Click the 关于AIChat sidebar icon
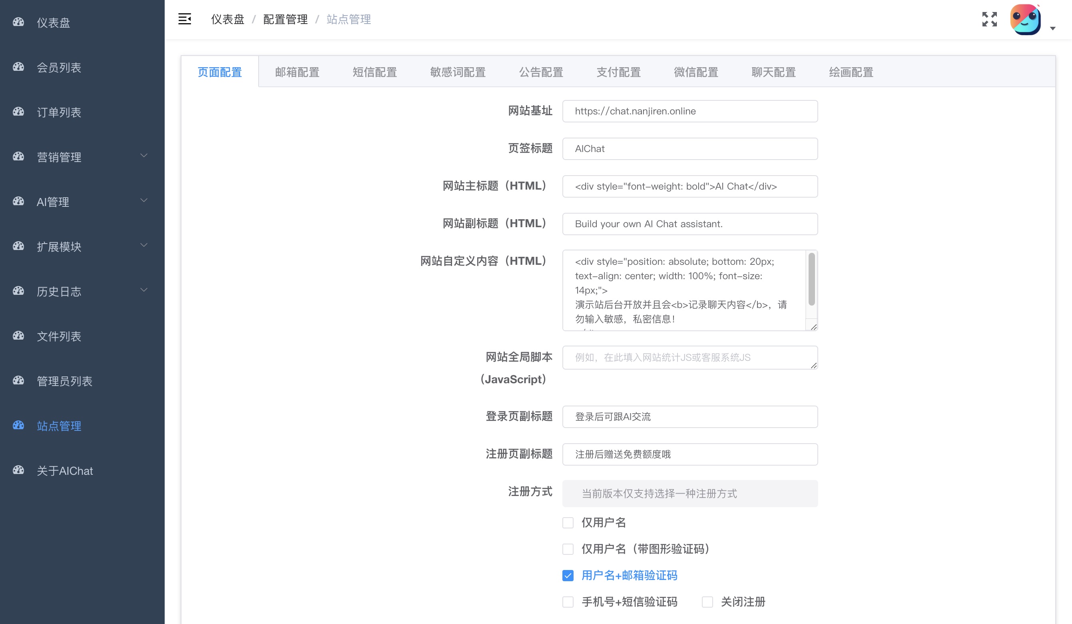The height and width of the screenshot is (624, 1072). [x=18, y=470]
